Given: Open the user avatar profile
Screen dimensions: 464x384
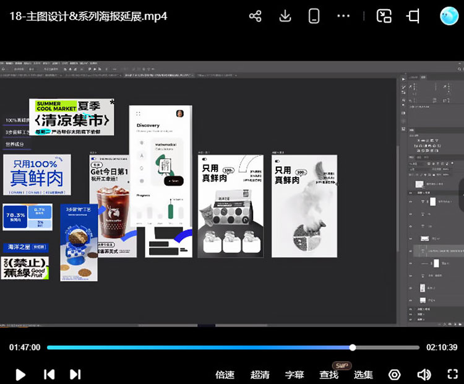Looking at the screenshot, I should pos(449,16).
